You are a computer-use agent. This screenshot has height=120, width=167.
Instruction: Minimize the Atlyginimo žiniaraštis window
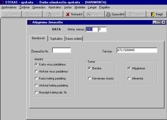point(154,22)
